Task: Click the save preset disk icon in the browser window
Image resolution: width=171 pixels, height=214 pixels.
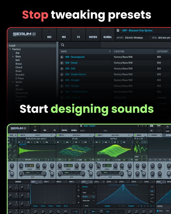Action: pyautogui.click(x=118, y=30)
